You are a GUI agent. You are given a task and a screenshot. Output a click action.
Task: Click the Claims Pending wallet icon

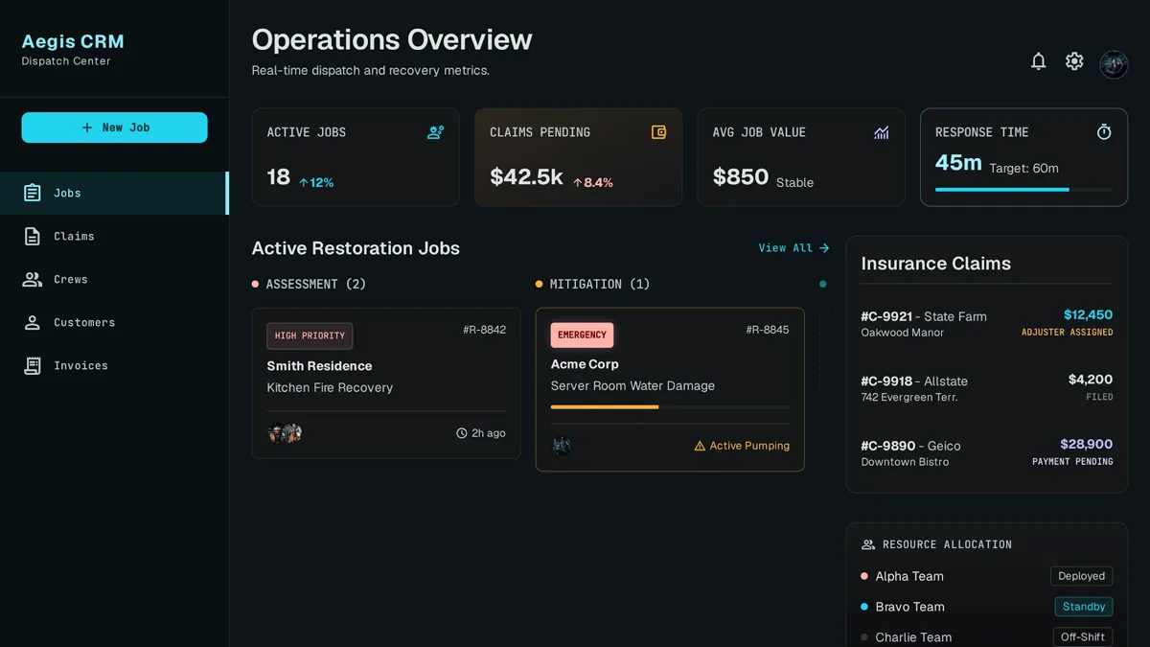(x=658, y=132)
